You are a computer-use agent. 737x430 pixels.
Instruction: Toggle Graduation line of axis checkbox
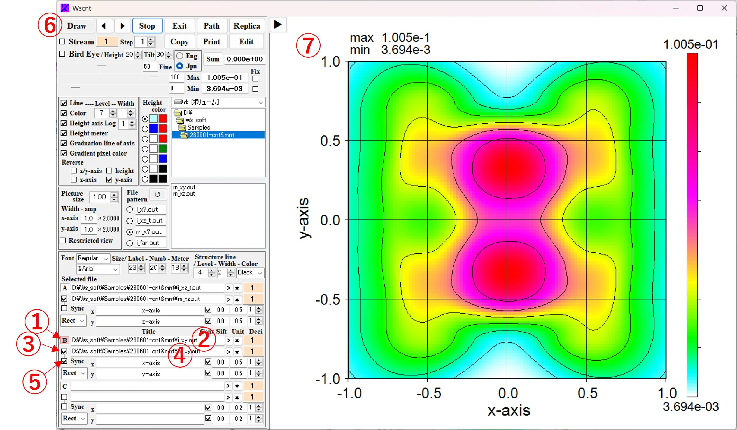tap(64, 143)
